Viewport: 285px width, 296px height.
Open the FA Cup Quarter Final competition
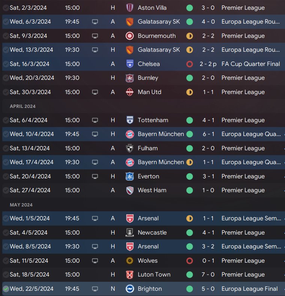pyautogui.click(x=250, y=64)
